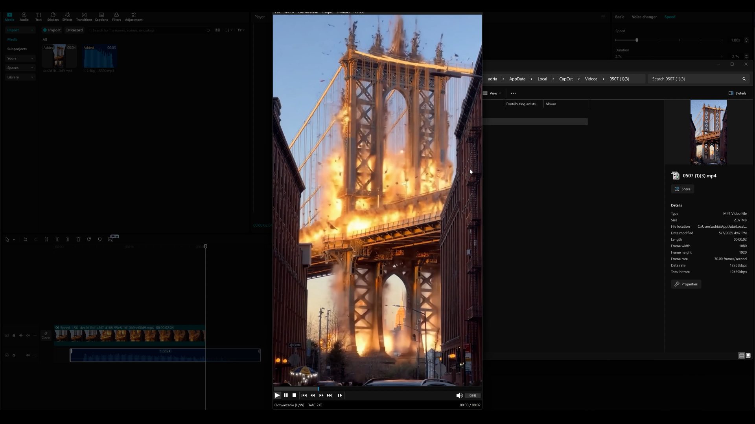Image resolution: width=755 pixels, height=424 pixels.
Task: Fast-forward the video in the media player
Action: (321, 395)
